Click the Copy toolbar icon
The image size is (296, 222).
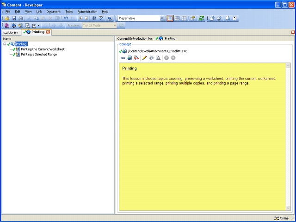coord(36,18)
